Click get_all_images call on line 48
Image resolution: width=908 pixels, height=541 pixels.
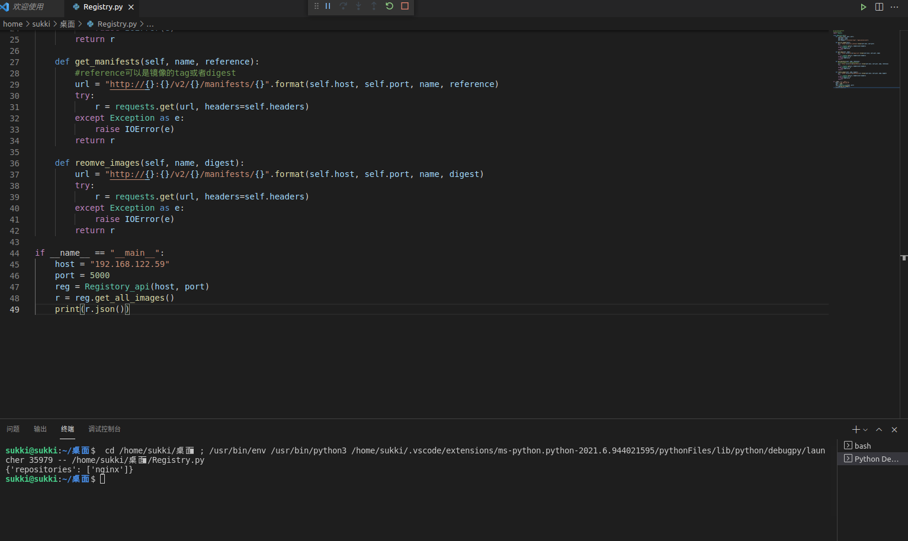[x=130, y=298]
